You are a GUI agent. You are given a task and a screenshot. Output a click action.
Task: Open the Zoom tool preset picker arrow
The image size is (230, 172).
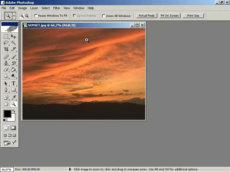click(x=14, y=16)
